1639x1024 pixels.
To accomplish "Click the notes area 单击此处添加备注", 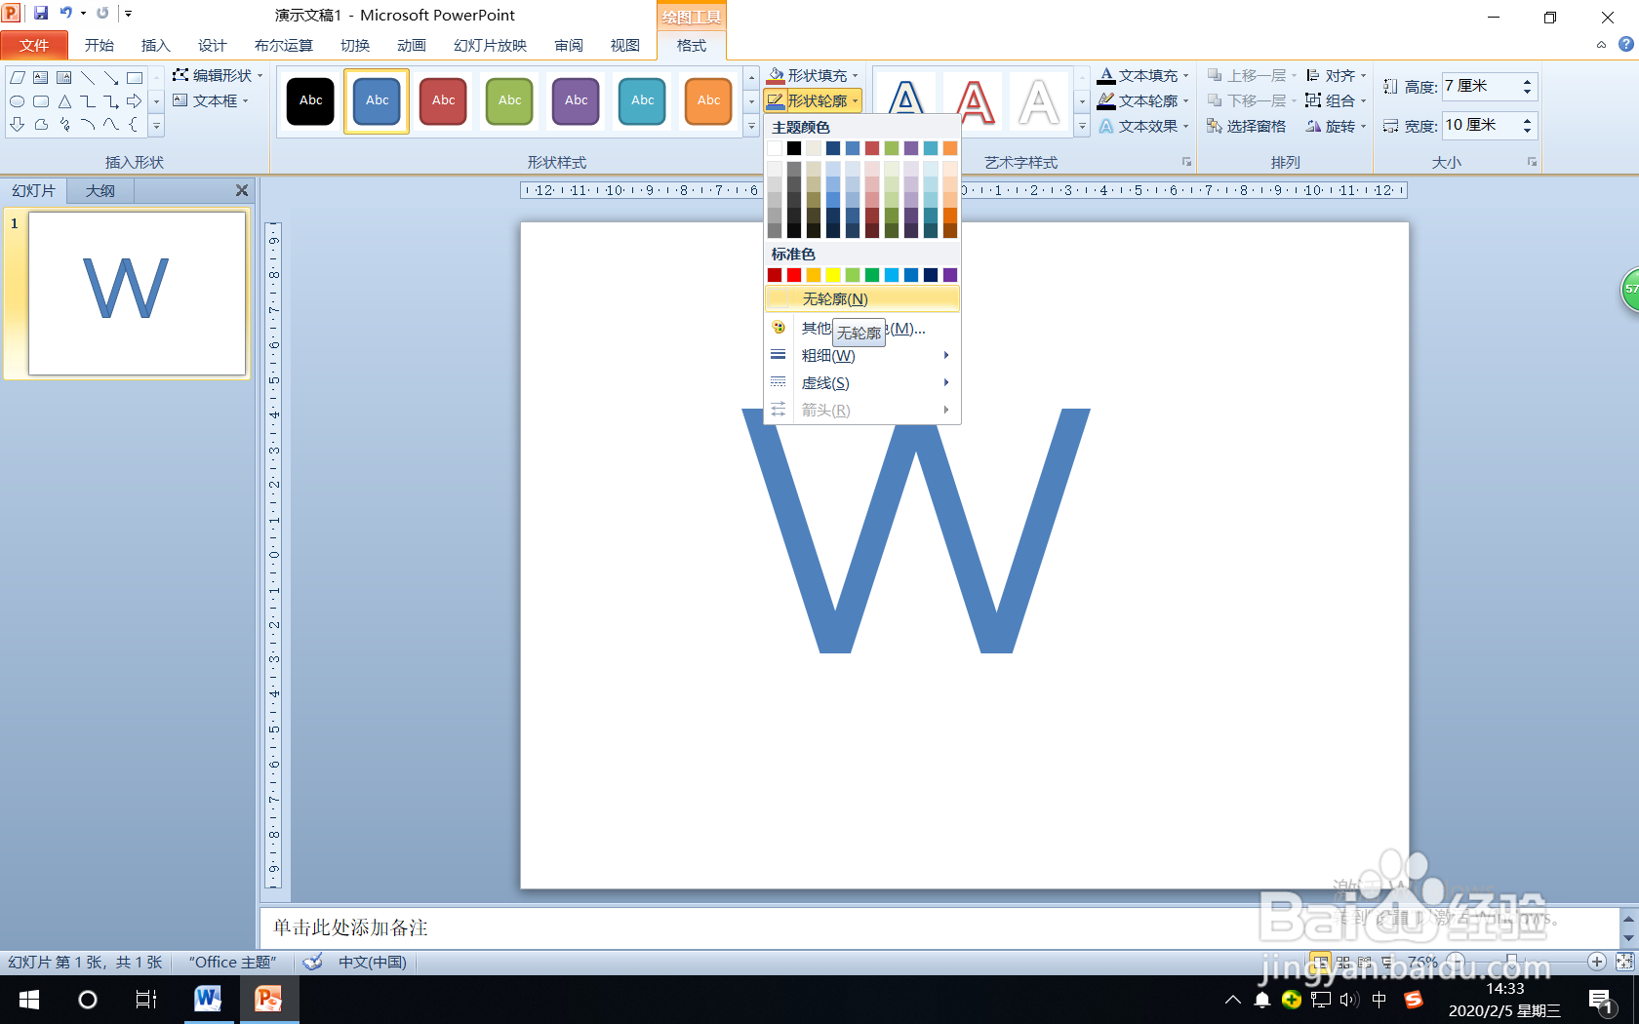I will tap(350, 927).
